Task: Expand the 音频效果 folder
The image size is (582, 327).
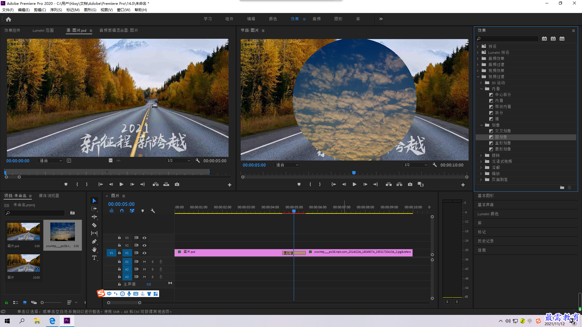Action: (x=478, y=59)
